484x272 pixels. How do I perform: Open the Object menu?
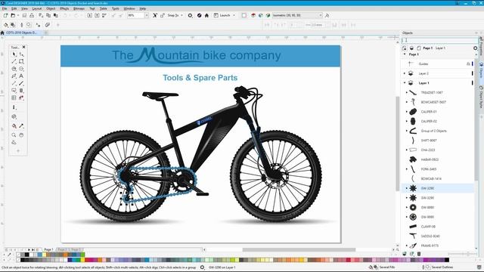tap(51, 8)
